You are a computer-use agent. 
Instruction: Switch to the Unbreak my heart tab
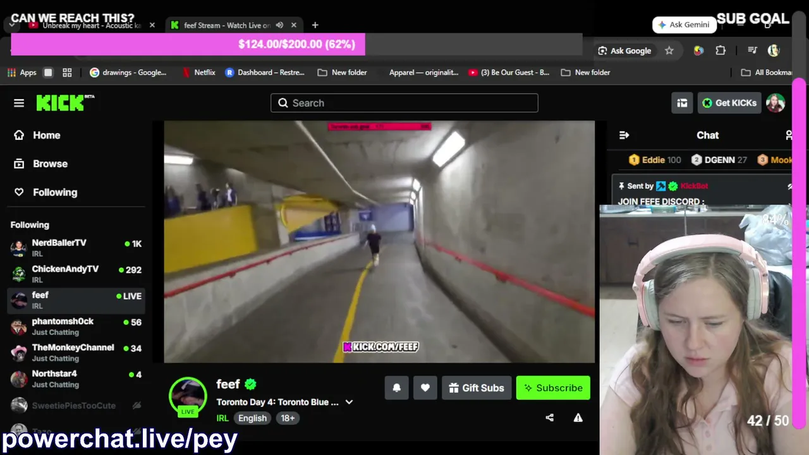click(x=92, y=25)
